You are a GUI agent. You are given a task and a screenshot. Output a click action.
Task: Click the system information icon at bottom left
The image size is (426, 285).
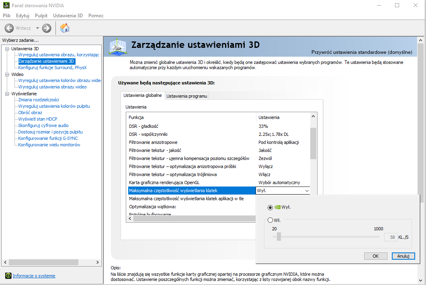8,276
